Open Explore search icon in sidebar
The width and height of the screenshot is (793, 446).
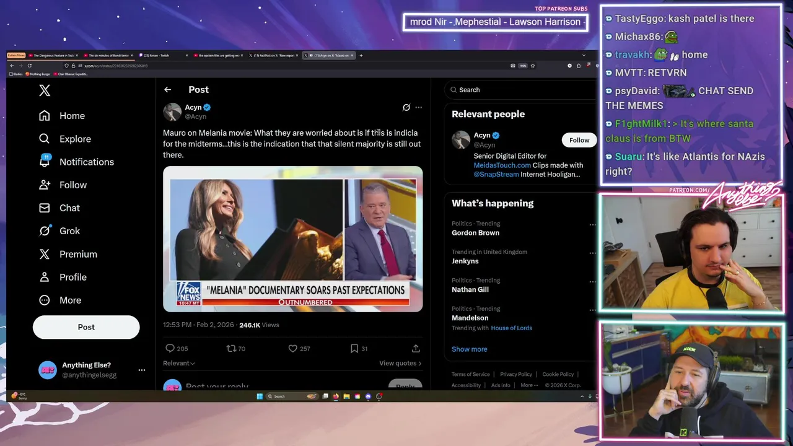[44, 139]
